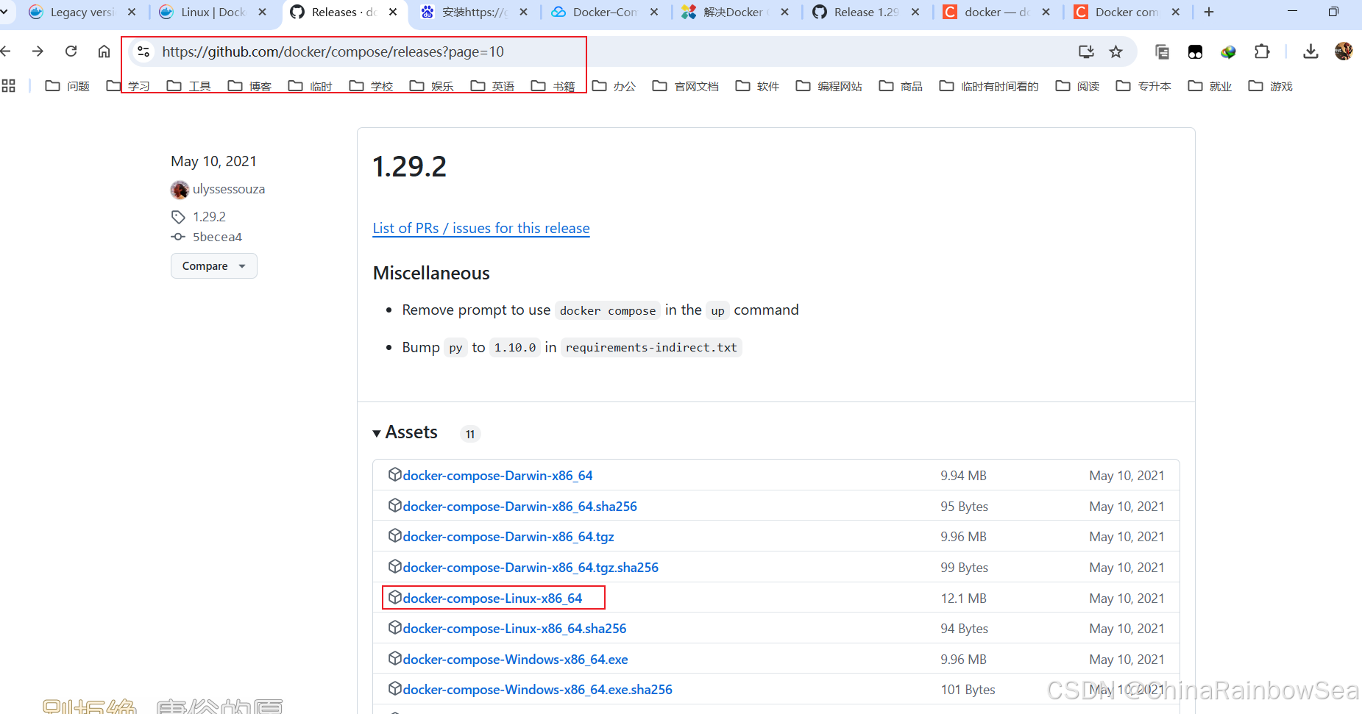
Task: Open the tab search dropdown arrow
Action: click(4, 12)
